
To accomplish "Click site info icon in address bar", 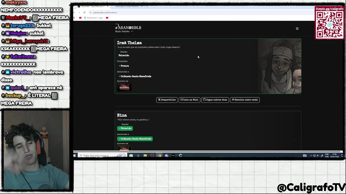I will (91, 12).
